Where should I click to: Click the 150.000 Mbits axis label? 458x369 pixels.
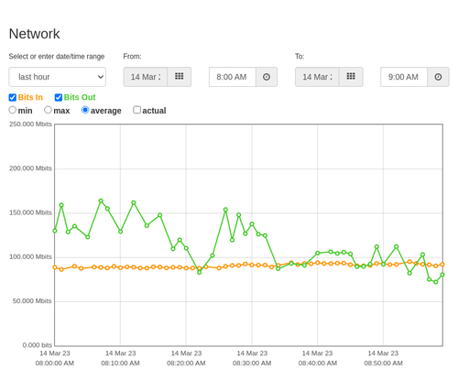30,212
